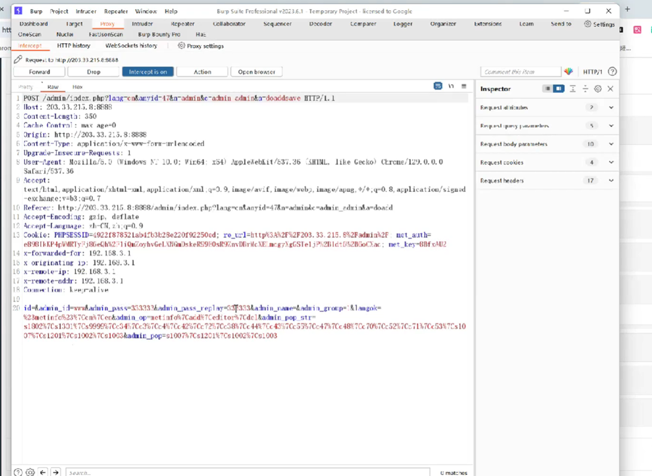Switch to HTTP history sub-tab
The width and height of the screenshot is (652, 476).
(74, 45)
